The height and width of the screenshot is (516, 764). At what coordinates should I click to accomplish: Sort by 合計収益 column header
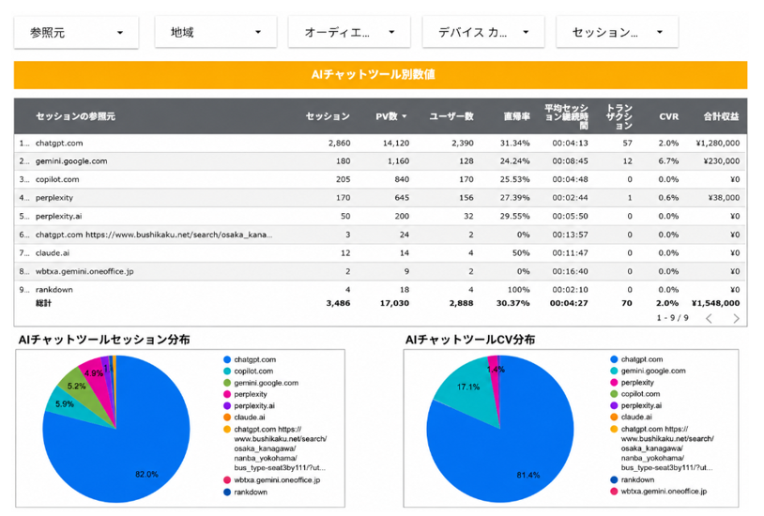point(721,116)
